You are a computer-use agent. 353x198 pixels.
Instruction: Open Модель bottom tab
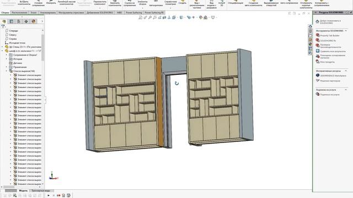click(x=23, y=191)
